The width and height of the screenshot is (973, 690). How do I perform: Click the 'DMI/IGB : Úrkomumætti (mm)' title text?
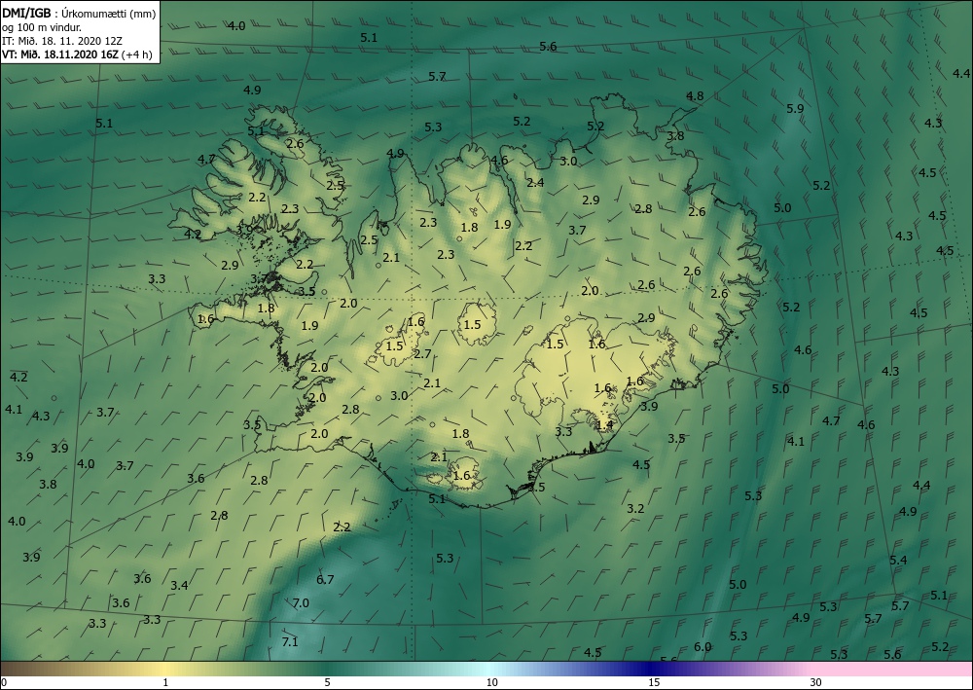79,14
